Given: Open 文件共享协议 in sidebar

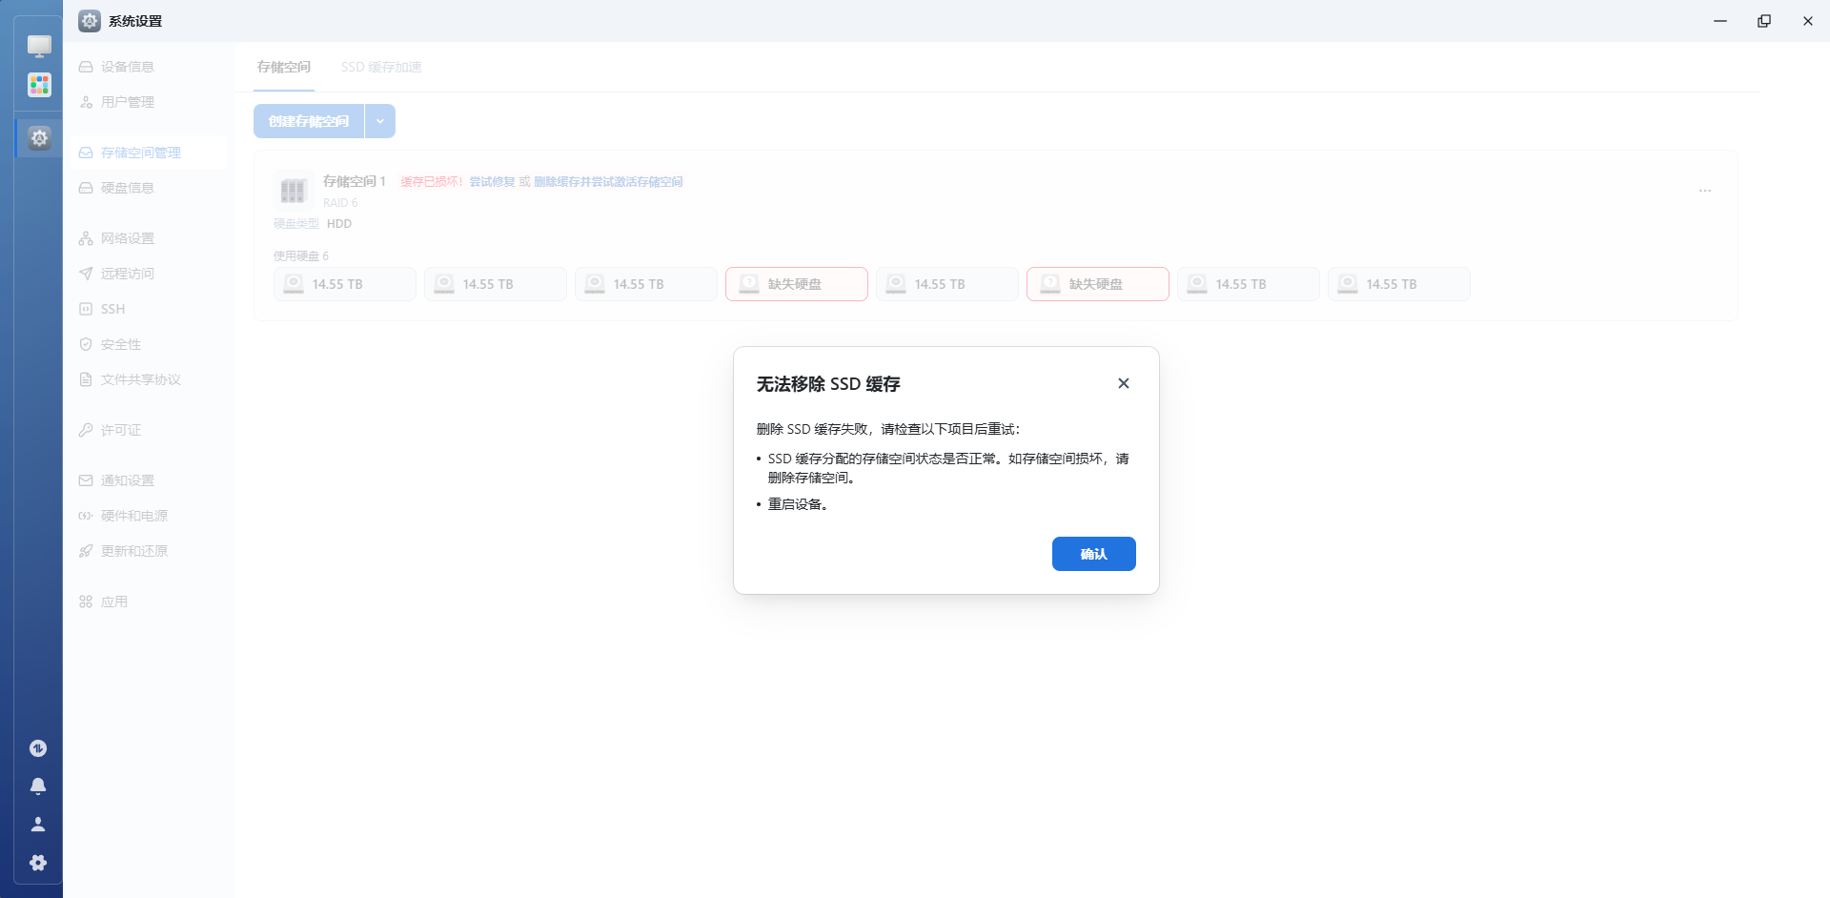Looking at the screenshot, I should pyautogui.click(x=148, y=379).
